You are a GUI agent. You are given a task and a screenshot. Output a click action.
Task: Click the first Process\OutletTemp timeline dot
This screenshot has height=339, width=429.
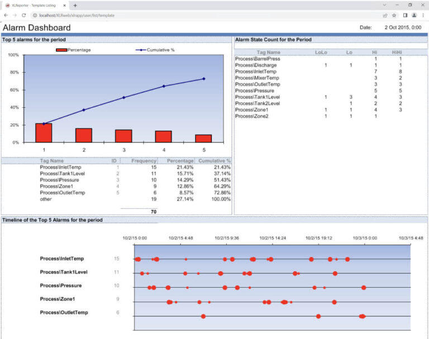pos(203,316)
